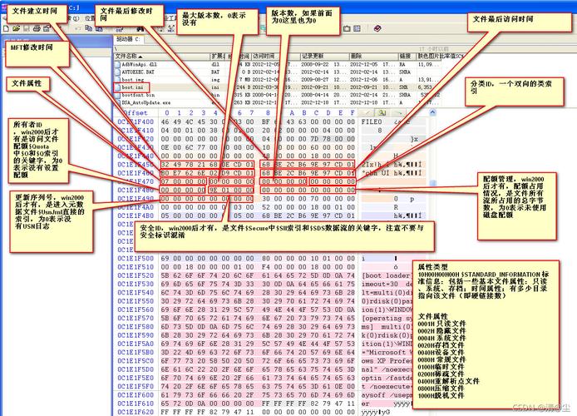Viewport: 577px width, 416px height.
Task: Click magnifier button in hex header row
Action: pyautogui.click(x=382, y=112)
